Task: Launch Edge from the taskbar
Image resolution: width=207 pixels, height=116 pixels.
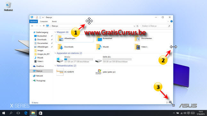Action: [x=26, y=113]
